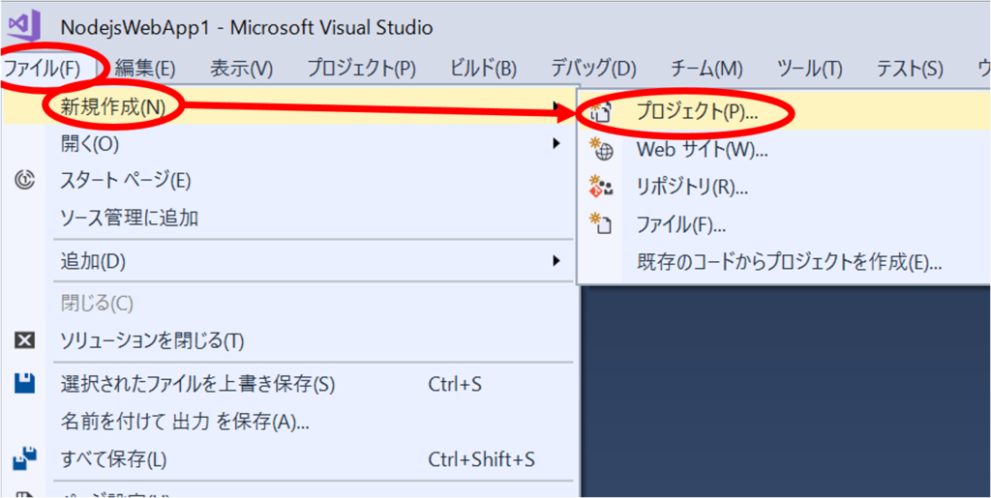The height and width of the screenshot is (498, 991).
Task: Click the new file icon
Action: click(x=600, y=224)
